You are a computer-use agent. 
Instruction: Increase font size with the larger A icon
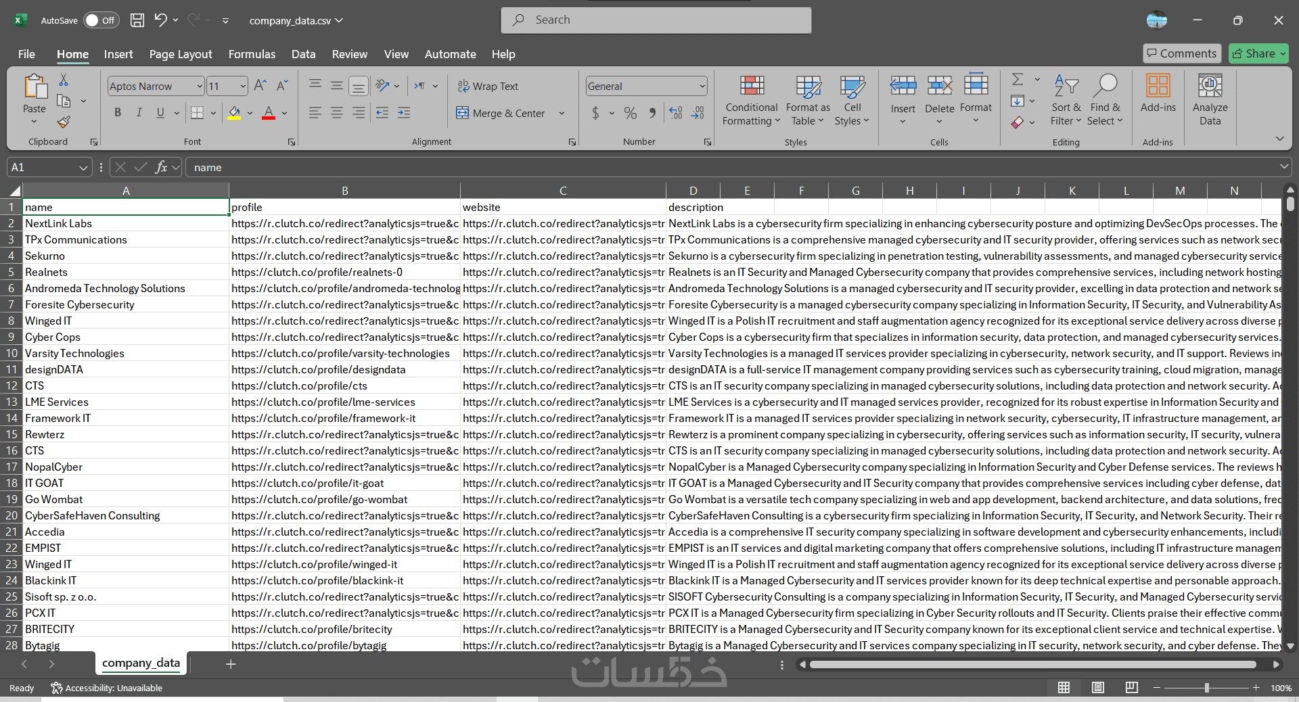[260, 86]
